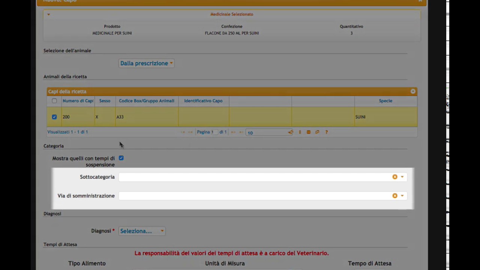Click the Visualizzati 1 - 1 di 1 text
Screen dimensions: 480x270
coord(67,132)
